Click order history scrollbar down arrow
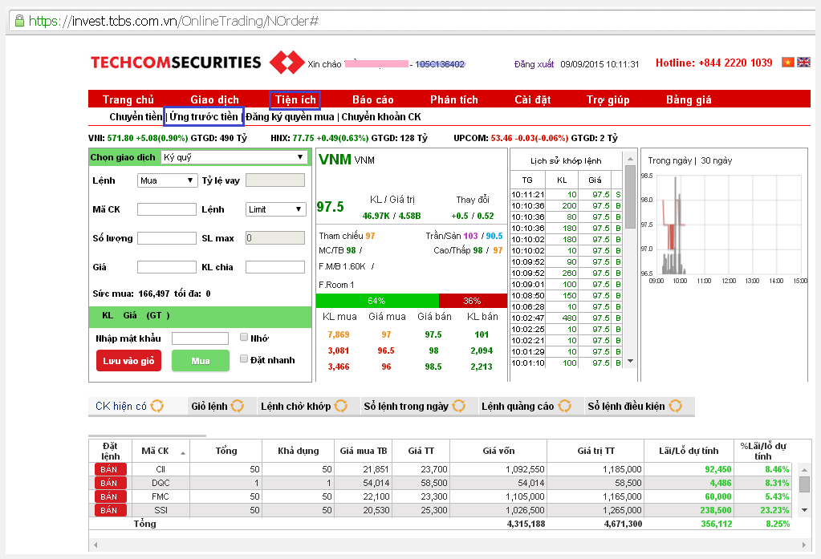 [631, 361]
